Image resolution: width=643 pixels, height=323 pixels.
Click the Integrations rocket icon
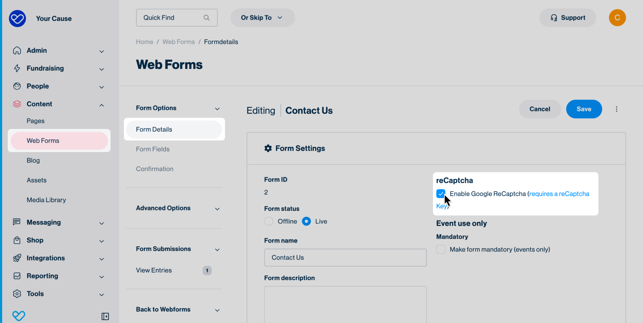[17, 258]
